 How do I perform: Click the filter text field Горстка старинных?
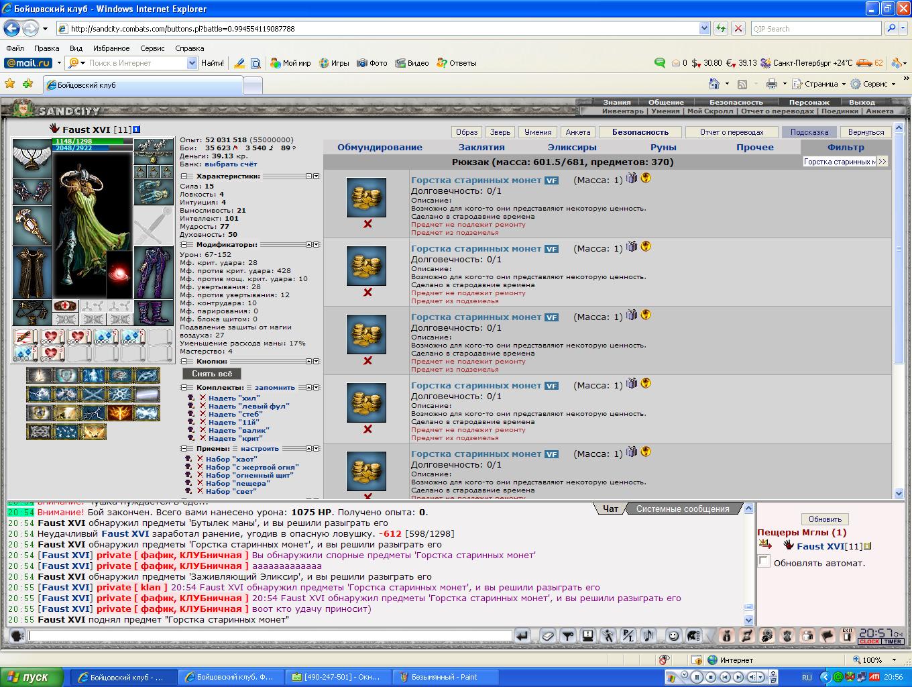[x=839, y=162]
